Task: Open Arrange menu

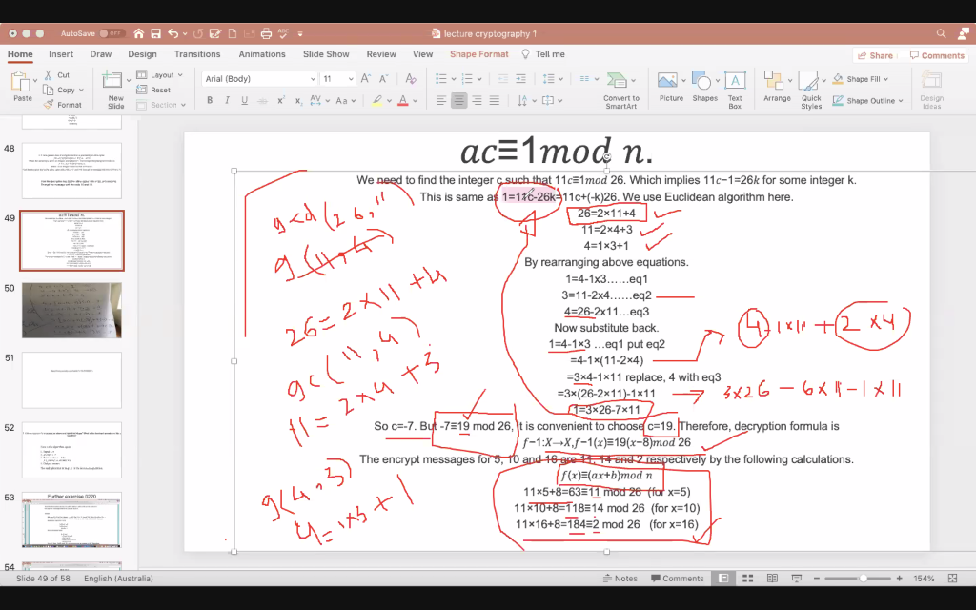Action: coord(777,87)
